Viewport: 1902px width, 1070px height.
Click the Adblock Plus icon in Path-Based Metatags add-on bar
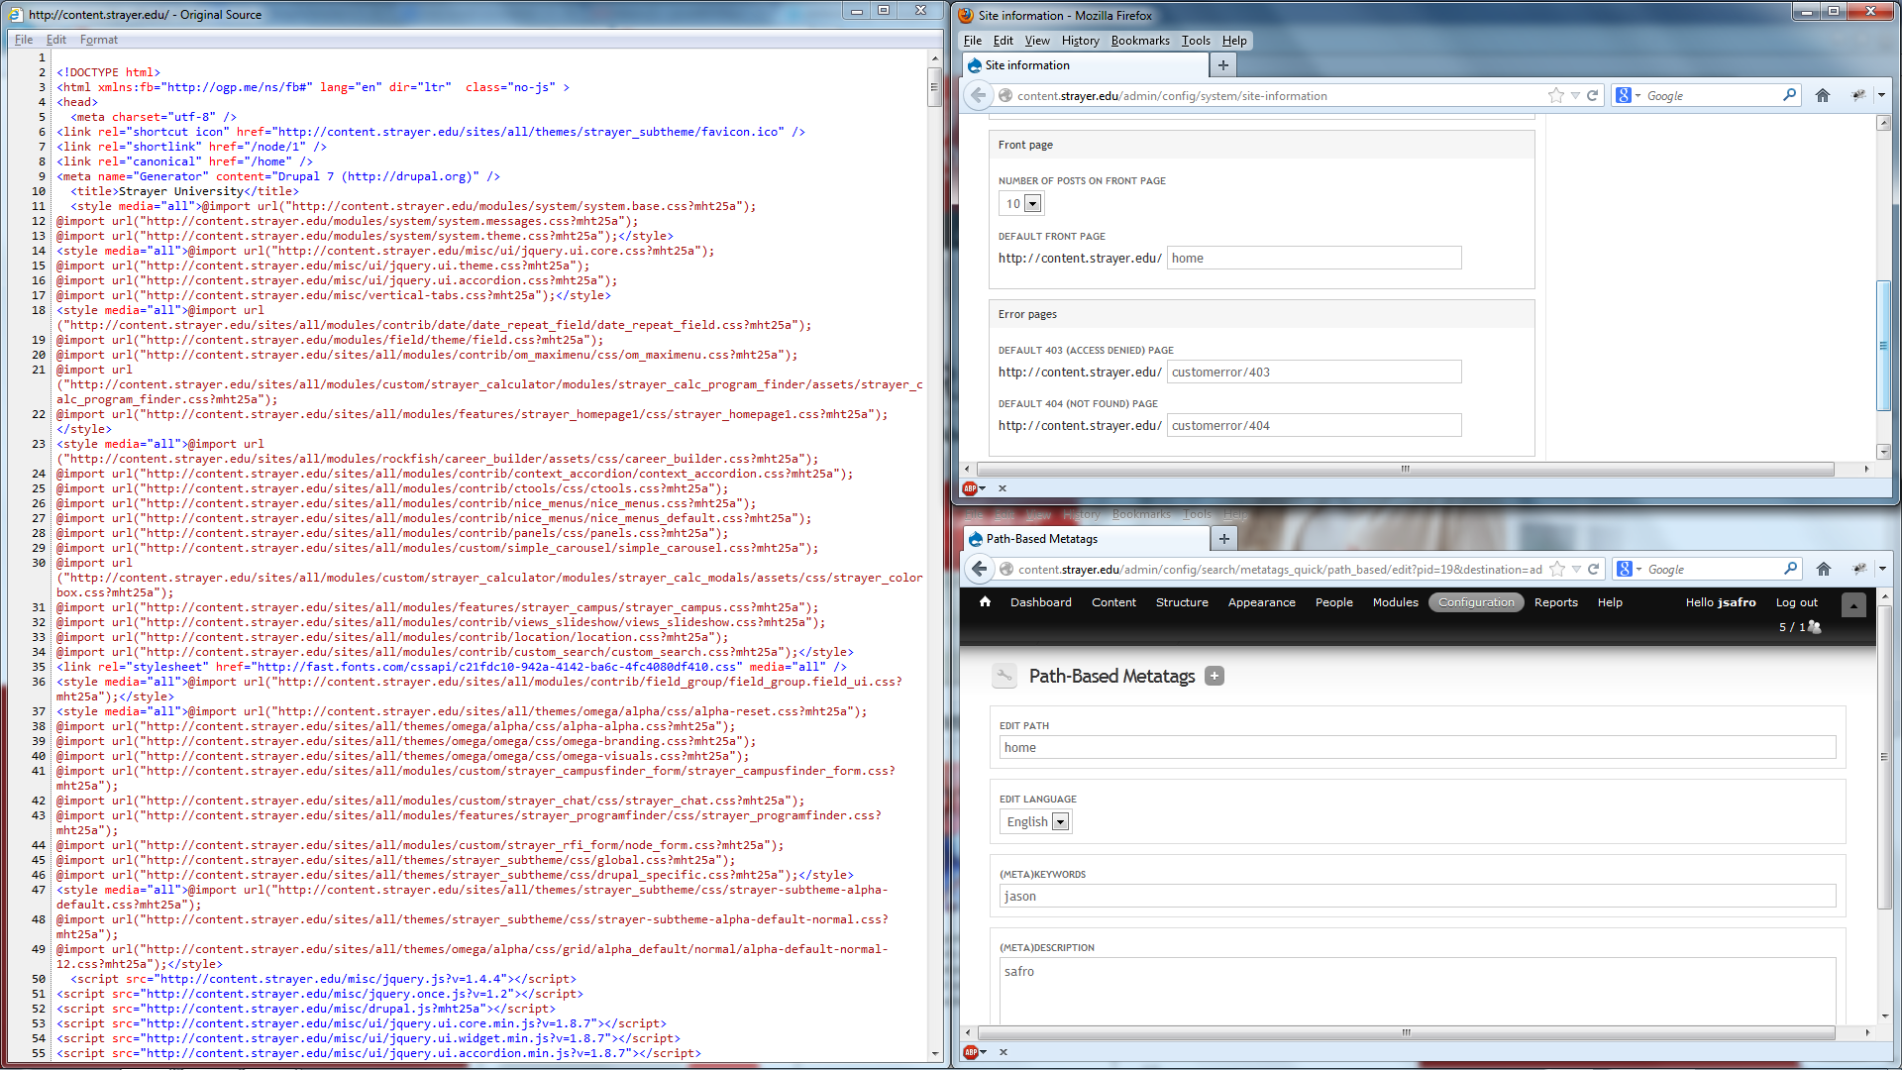pos(971,1052)
